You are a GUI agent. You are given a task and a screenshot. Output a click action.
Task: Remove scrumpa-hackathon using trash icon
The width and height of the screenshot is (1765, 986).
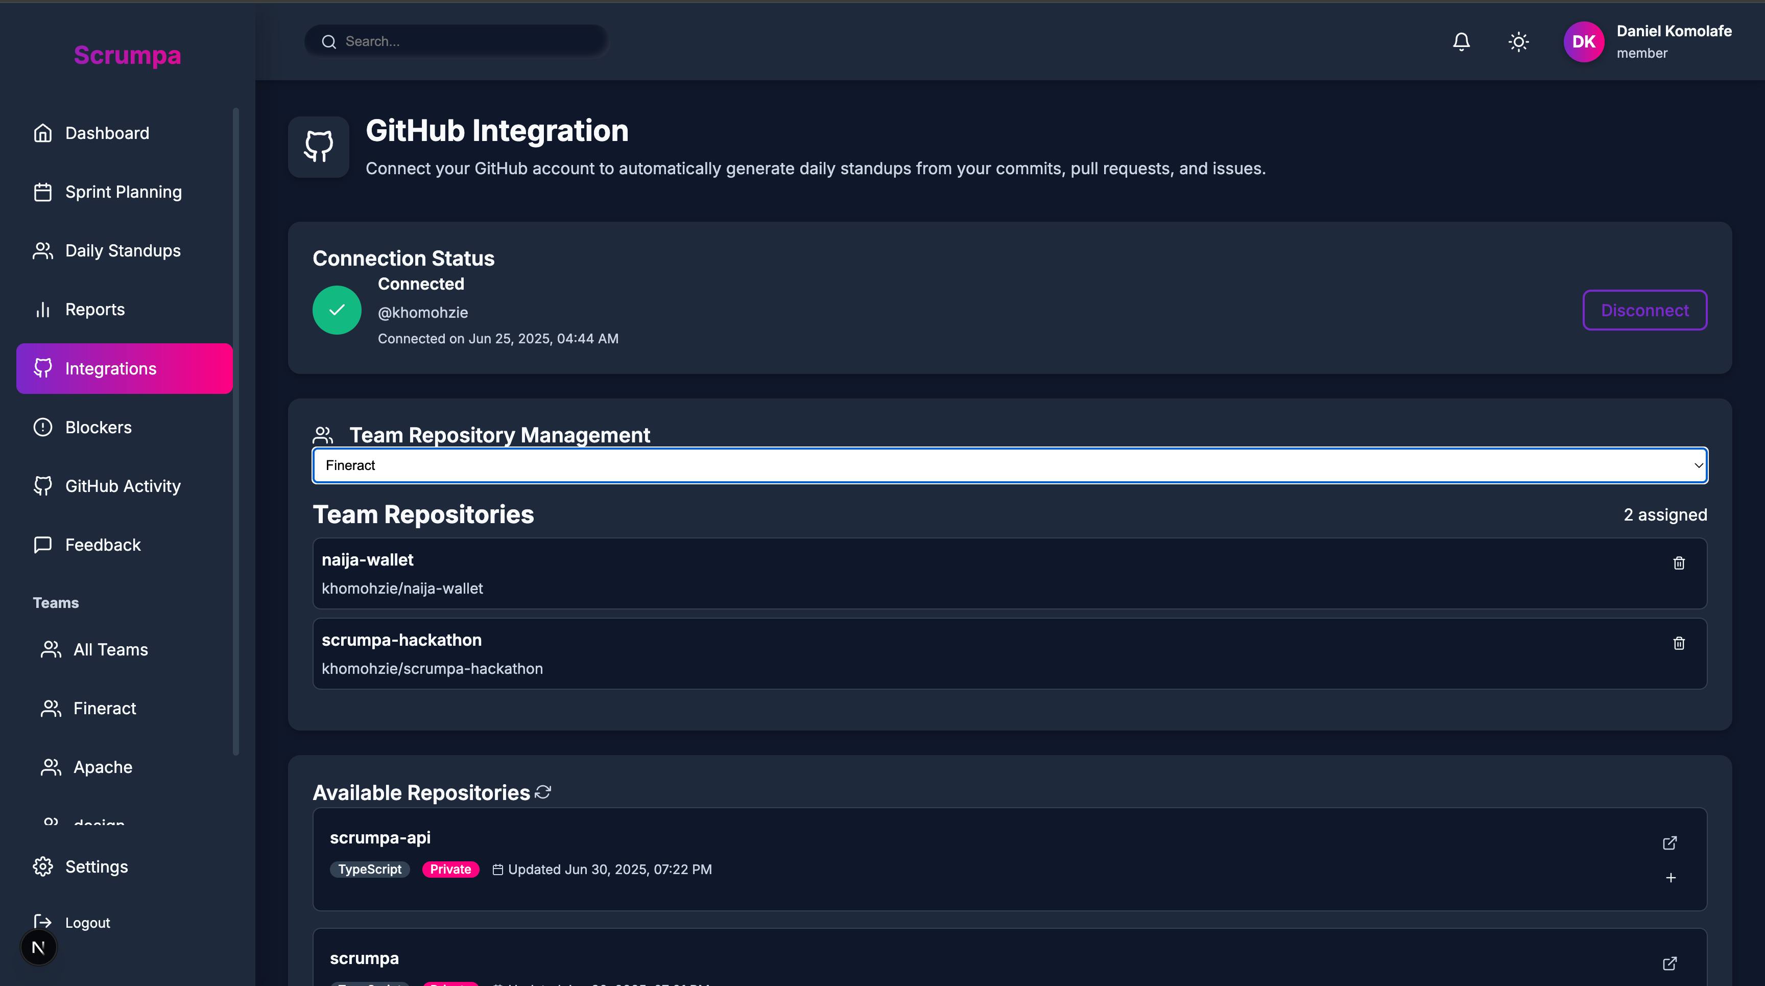[1679, 643]
